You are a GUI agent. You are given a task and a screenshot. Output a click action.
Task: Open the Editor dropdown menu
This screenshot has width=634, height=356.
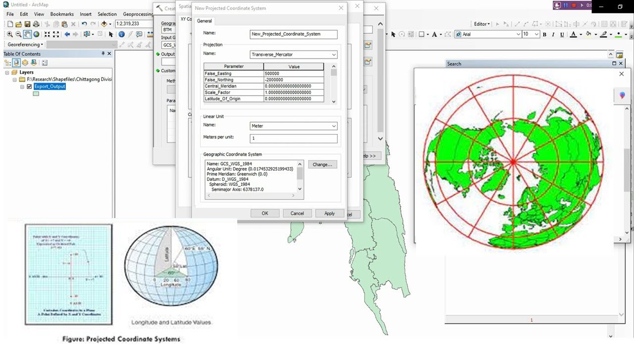(482, 24)
